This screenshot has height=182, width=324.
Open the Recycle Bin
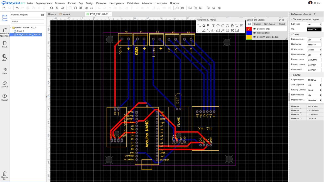[5, 175]
